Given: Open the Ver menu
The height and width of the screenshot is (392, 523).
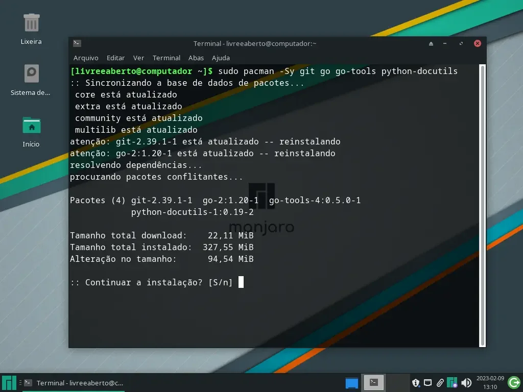Looking at the screenshot, I should (138, 58).
